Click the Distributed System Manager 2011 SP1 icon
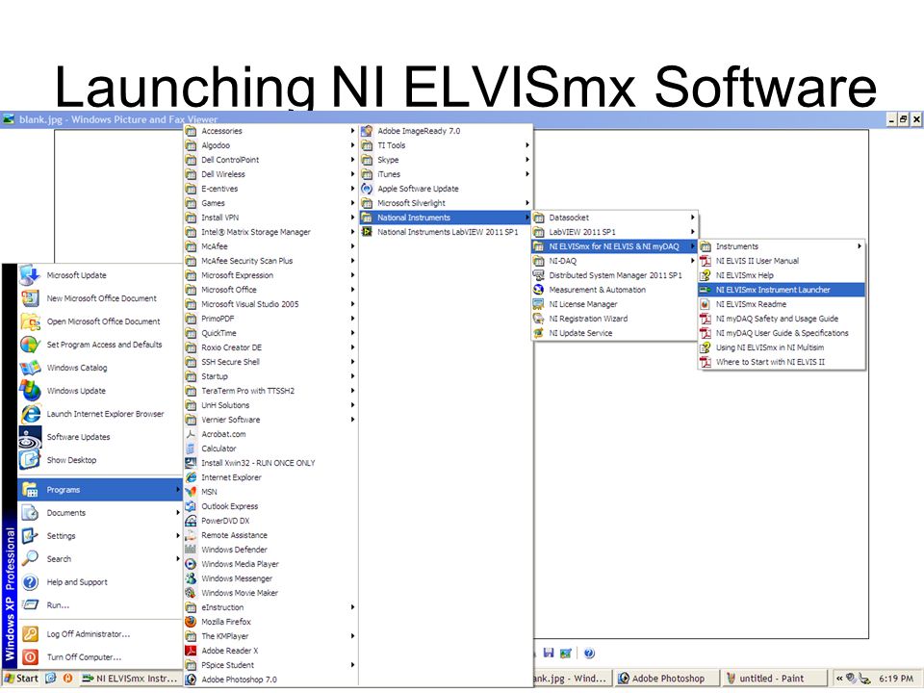This screenshot has width=924, height=693. click(x=538, y=275)
